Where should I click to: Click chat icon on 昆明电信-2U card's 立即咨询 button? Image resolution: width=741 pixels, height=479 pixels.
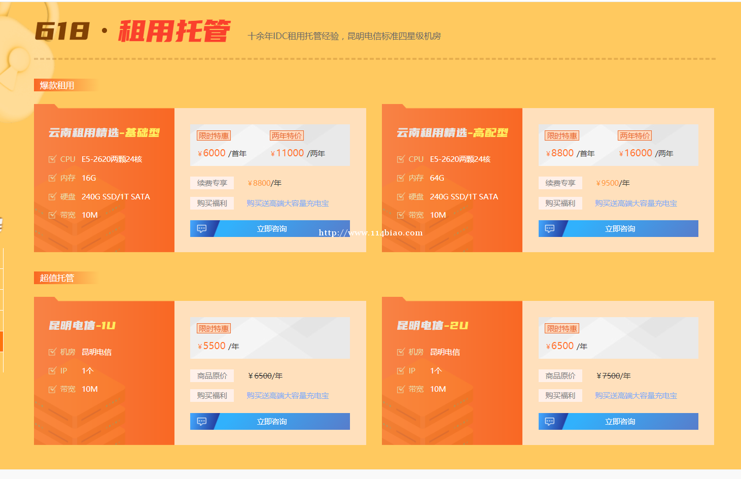(x=550, y=422)
